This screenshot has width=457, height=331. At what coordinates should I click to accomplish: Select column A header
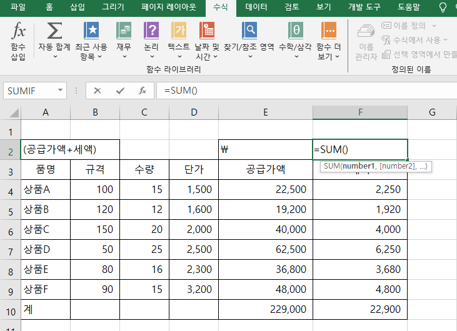pyautogui.click(x=46, y=112)
